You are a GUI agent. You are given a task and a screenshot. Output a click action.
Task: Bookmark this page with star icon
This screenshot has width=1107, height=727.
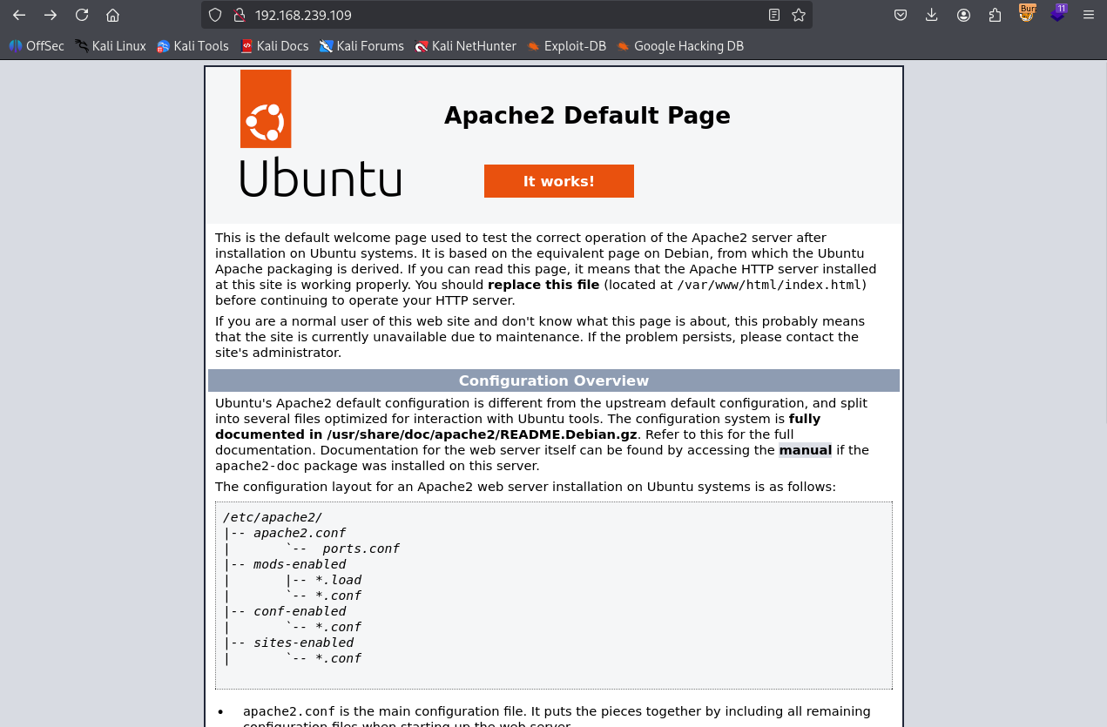coord(798,15)
